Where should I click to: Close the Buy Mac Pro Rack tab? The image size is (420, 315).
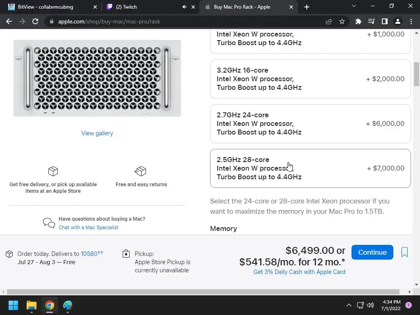click(291, 7)
